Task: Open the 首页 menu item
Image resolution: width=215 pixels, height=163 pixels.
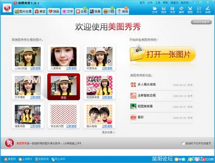Action: pyautogui.click(x=142, y=2)
